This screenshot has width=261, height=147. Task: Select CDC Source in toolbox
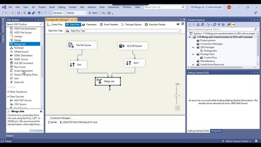(20, 105)
